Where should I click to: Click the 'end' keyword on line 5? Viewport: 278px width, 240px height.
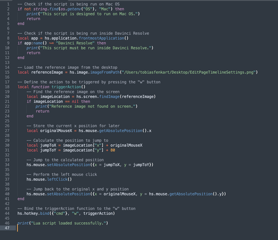tap(21, 23)
